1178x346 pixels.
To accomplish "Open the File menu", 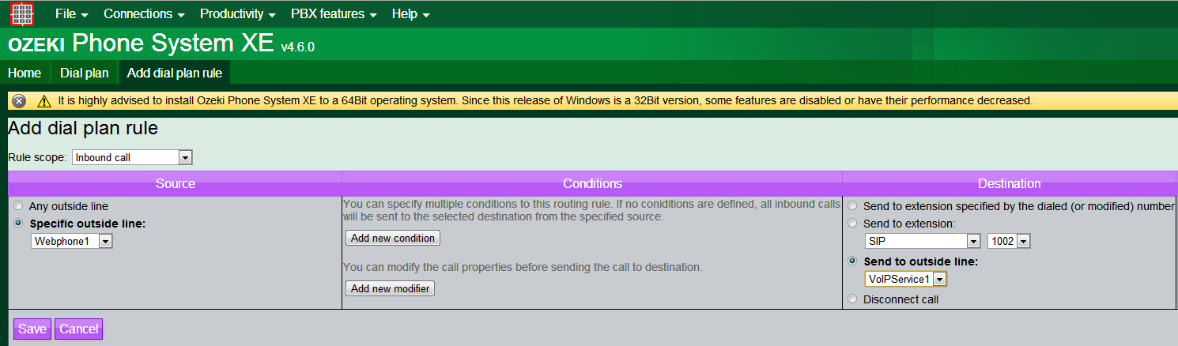I will [71, 14].
